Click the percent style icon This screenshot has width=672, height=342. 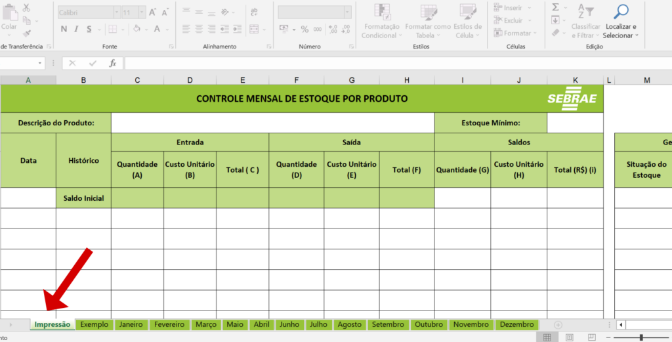(x=304, y=29)
